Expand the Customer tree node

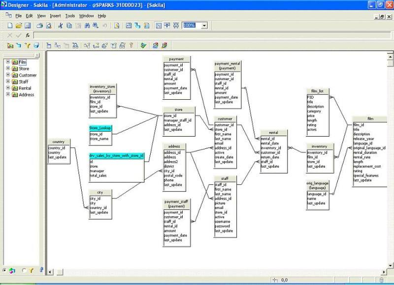(x=8, y=75)
